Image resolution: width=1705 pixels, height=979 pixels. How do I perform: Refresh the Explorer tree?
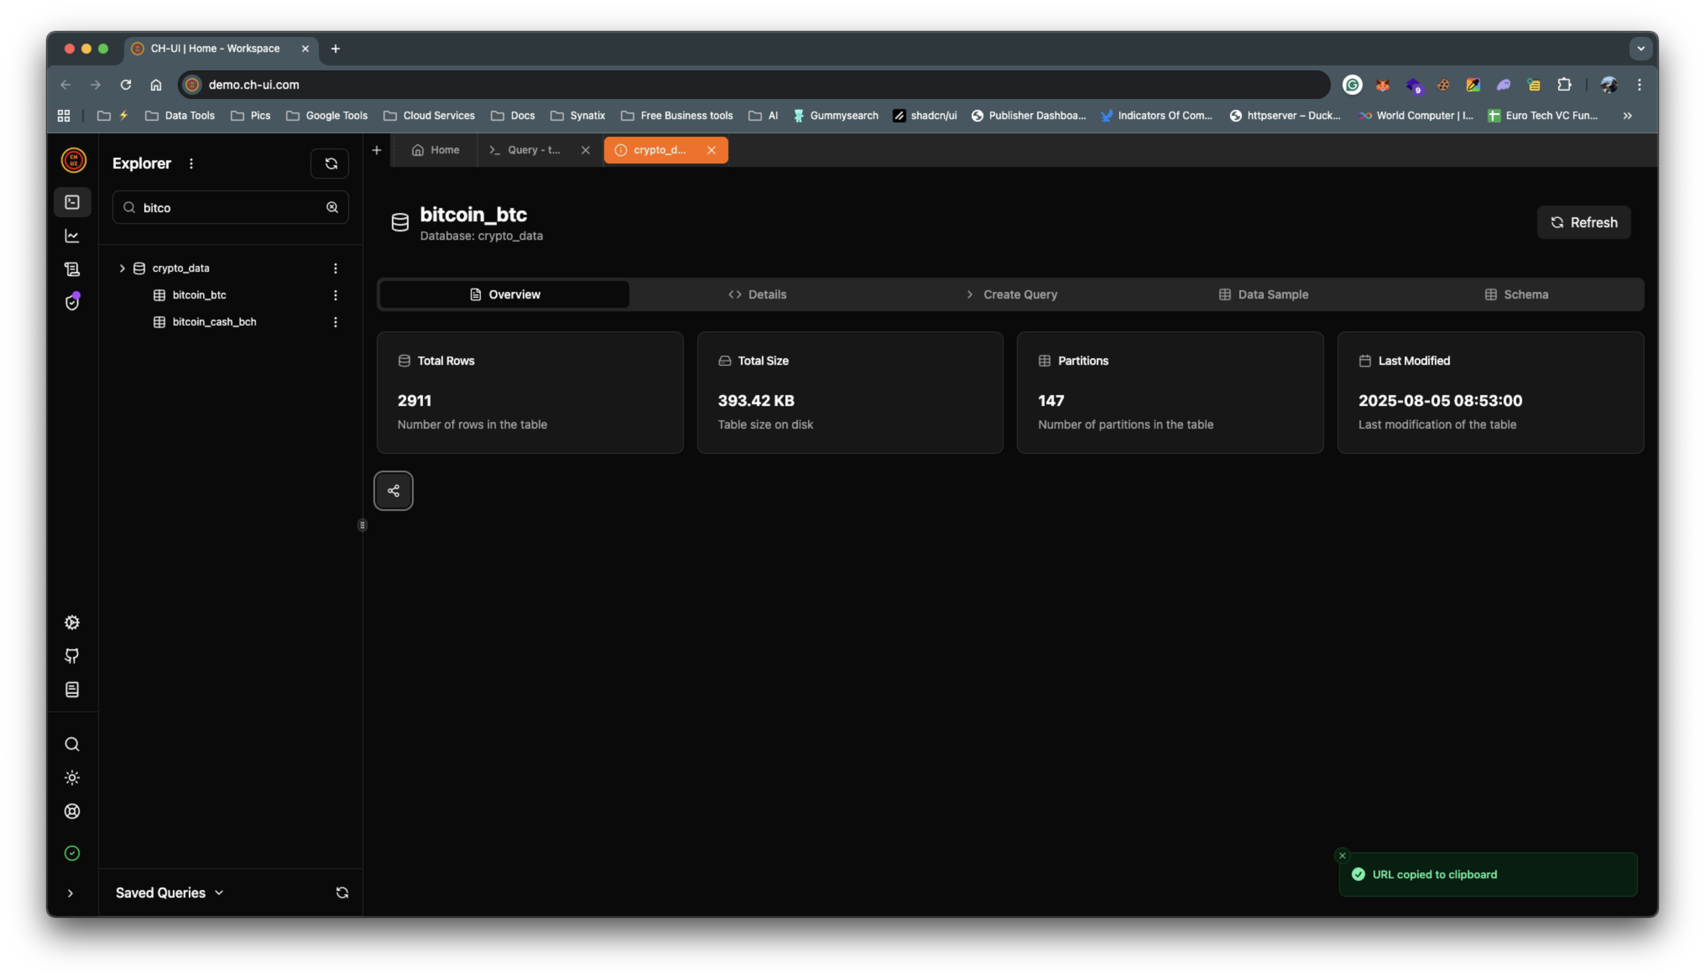point(330,164)
